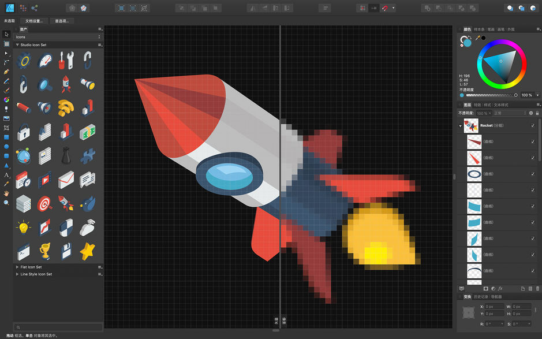Screen dimensions: 542x339
Task: Switch to the 颜色 tab
Action: click(468, 29)
